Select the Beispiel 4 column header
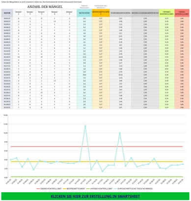 pyautogui.click(x=55, y=13)
